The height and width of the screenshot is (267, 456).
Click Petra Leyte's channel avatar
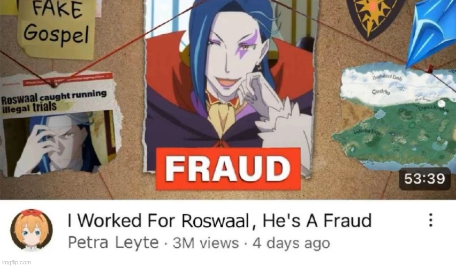32,231
